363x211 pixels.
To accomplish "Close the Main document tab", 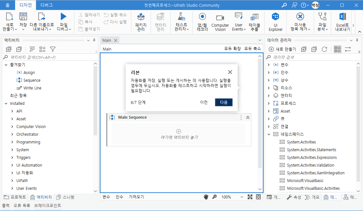I will click(x=116, y=40).
